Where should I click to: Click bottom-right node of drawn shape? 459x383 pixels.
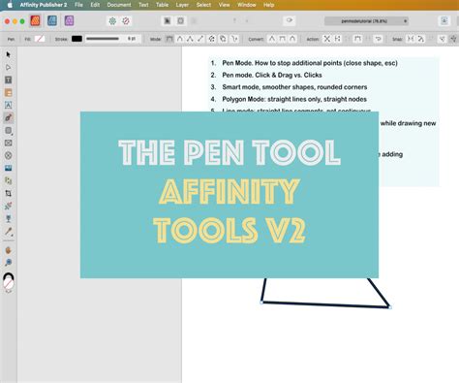coord(390,307)
